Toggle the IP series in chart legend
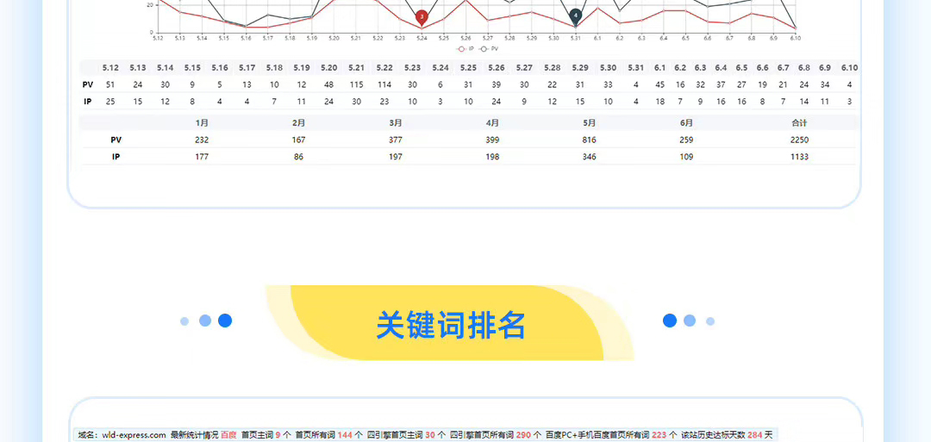 coord(464,48)
